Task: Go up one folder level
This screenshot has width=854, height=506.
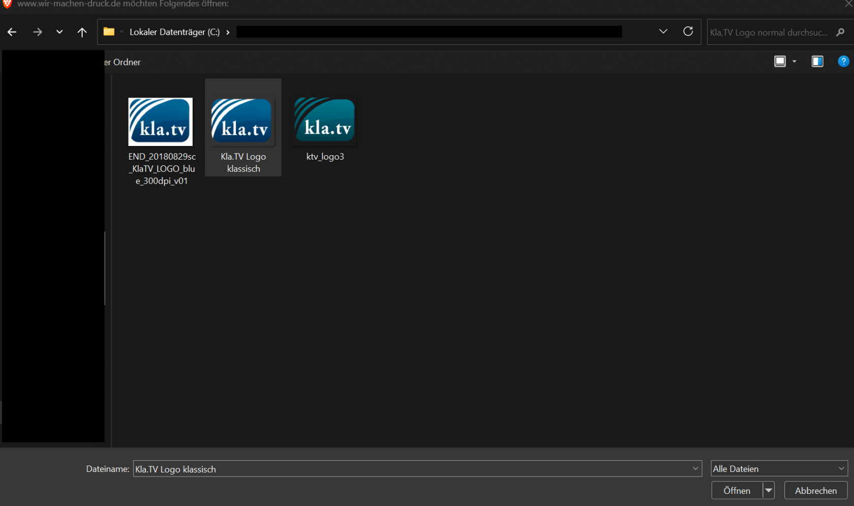Action: click(x=82, y=32)
